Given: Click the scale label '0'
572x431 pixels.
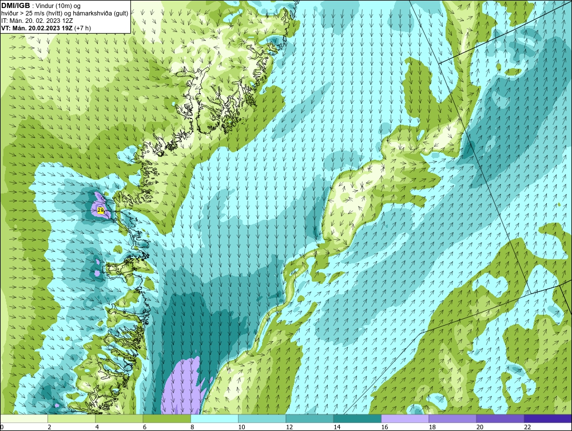Looking at the screenshot, I should (2, 428).
